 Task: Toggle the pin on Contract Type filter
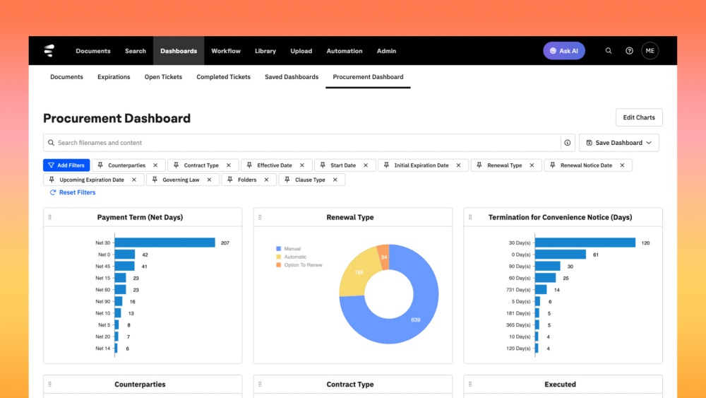click(176, 165)
